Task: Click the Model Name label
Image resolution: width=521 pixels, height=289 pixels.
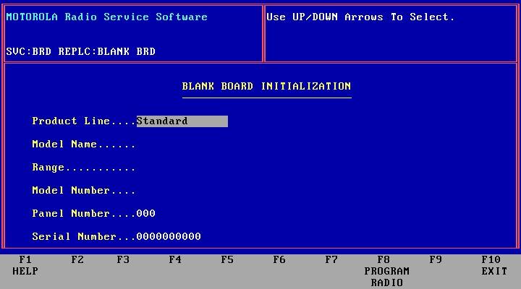Action: [64, 144]
